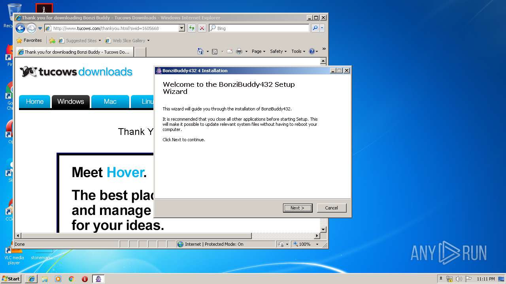
Task: Click the horizontal scrollbar thumb
Action: tap(136, 236)
